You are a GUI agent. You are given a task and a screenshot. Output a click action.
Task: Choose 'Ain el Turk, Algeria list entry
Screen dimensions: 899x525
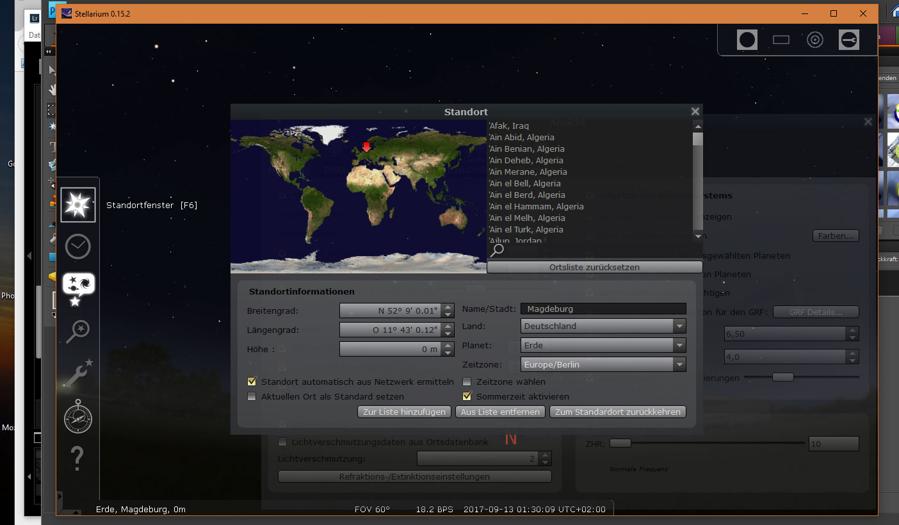coord(526,230)
